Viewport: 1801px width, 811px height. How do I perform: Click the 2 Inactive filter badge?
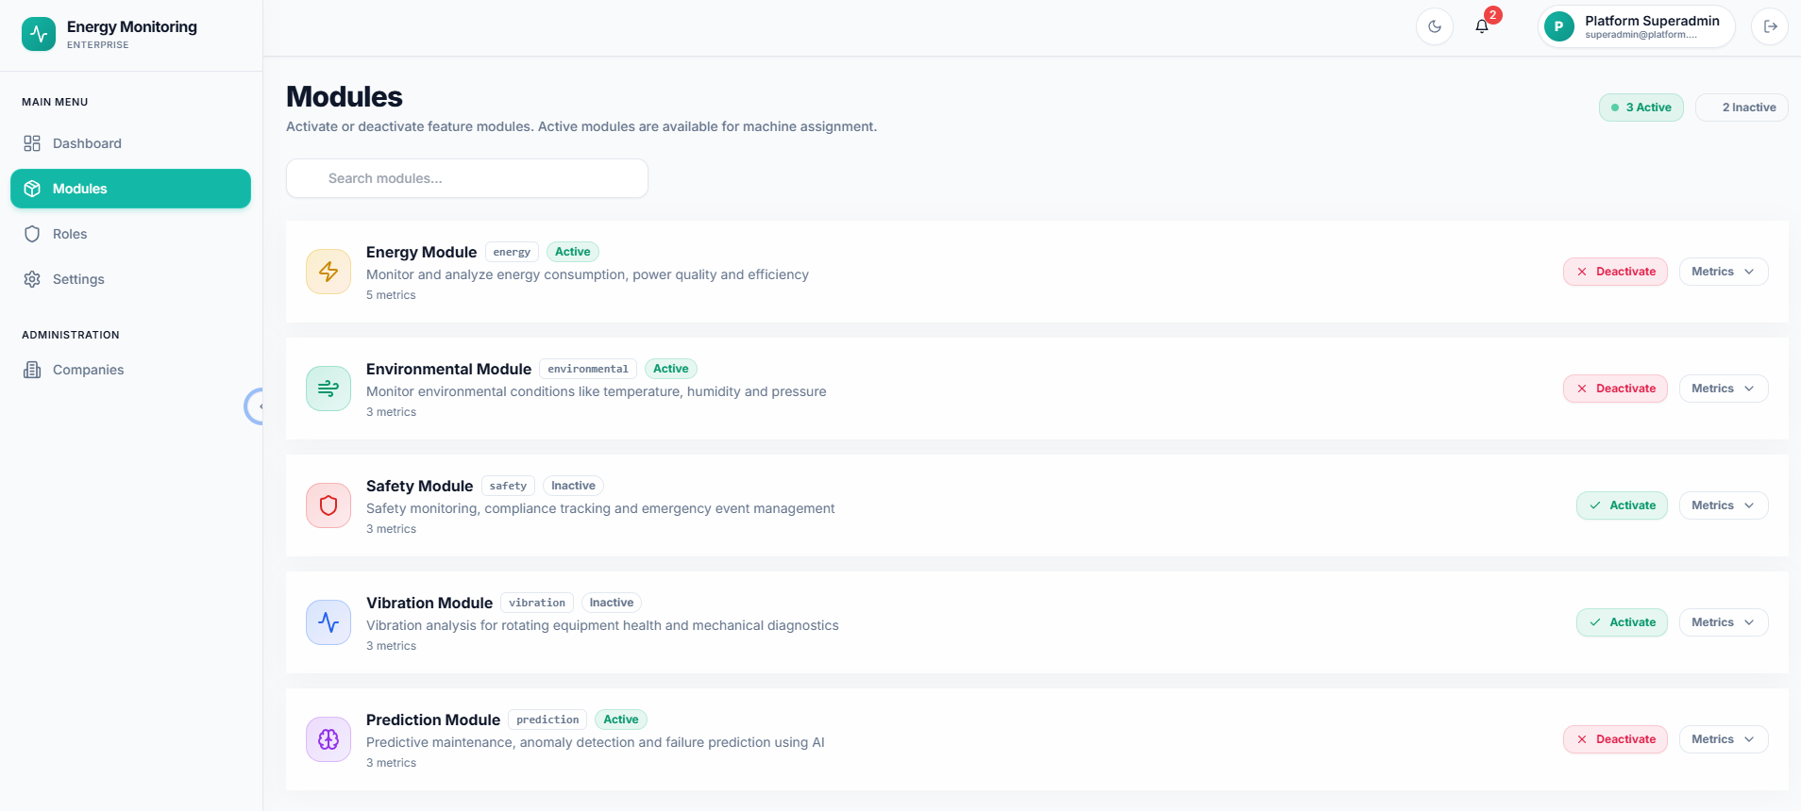click(x=1742, y=108)
